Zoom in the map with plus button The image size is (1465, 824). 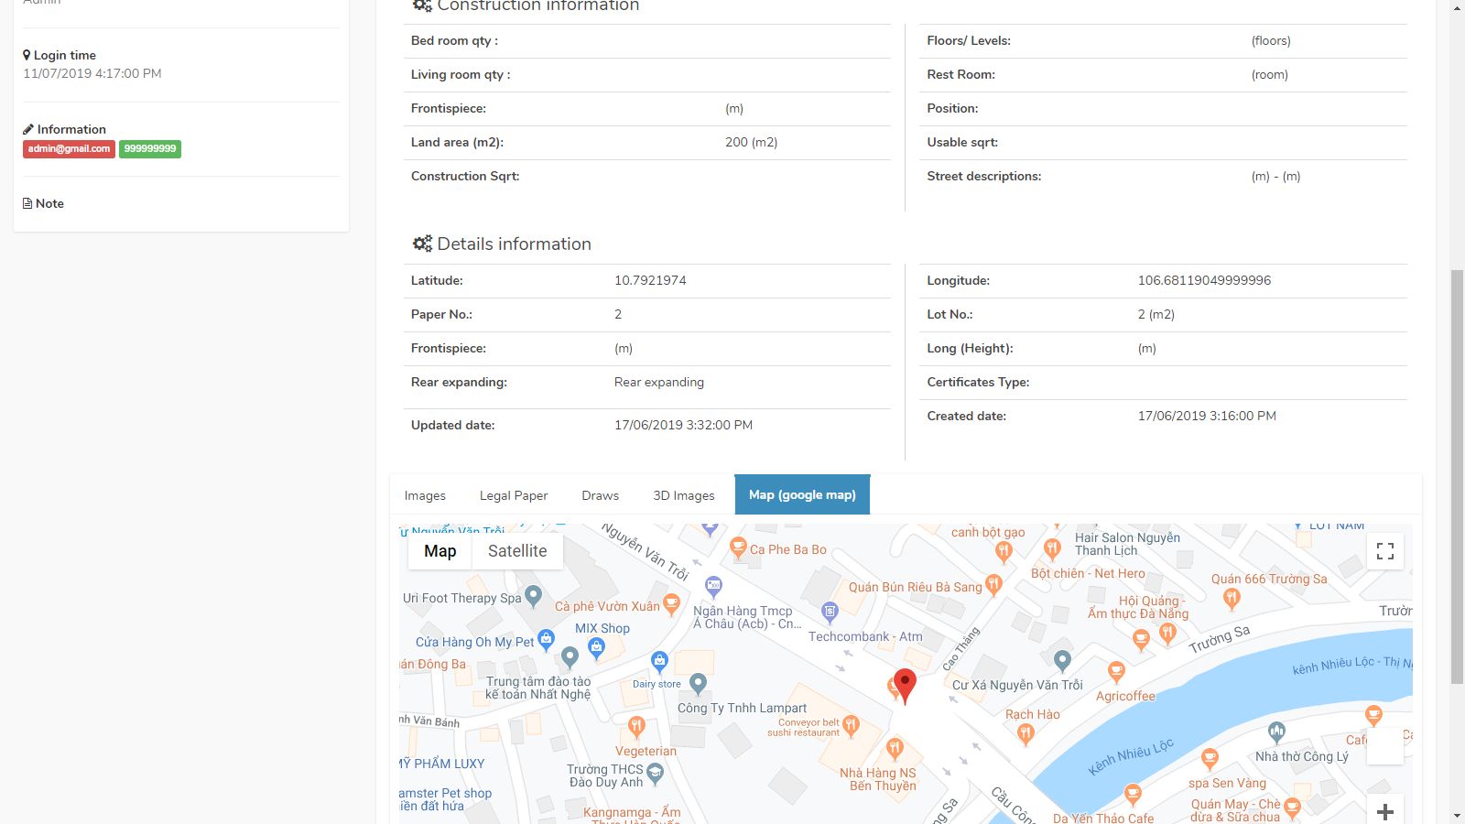(x=1385, y=811)
